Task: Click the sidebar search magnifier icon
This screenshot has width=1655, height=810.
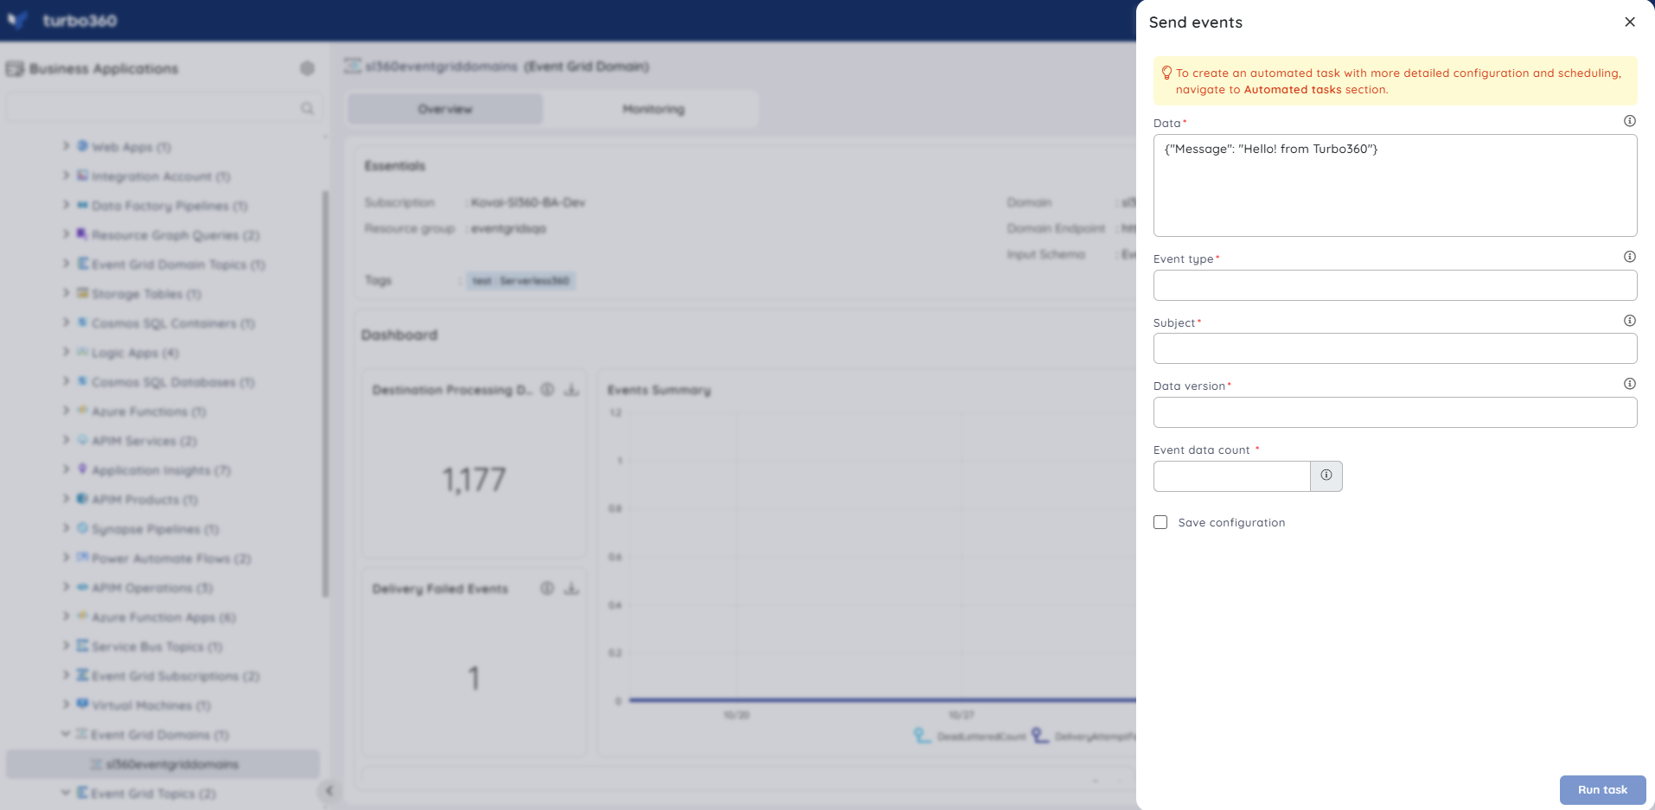Action: tap(307, 108)
